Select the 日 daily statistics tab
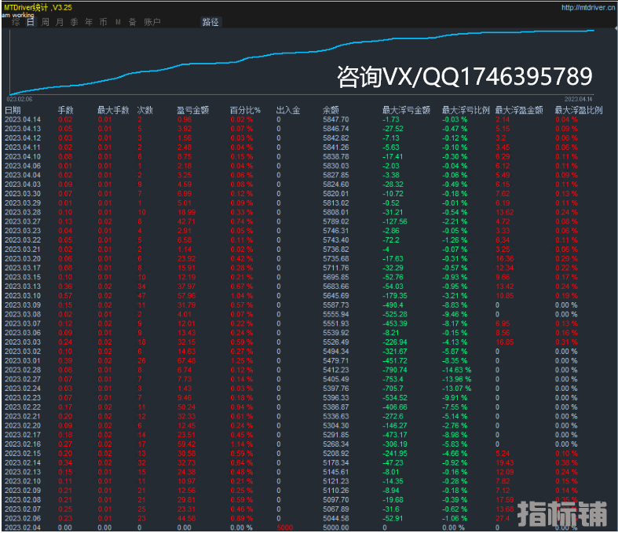 click(31, 23)
